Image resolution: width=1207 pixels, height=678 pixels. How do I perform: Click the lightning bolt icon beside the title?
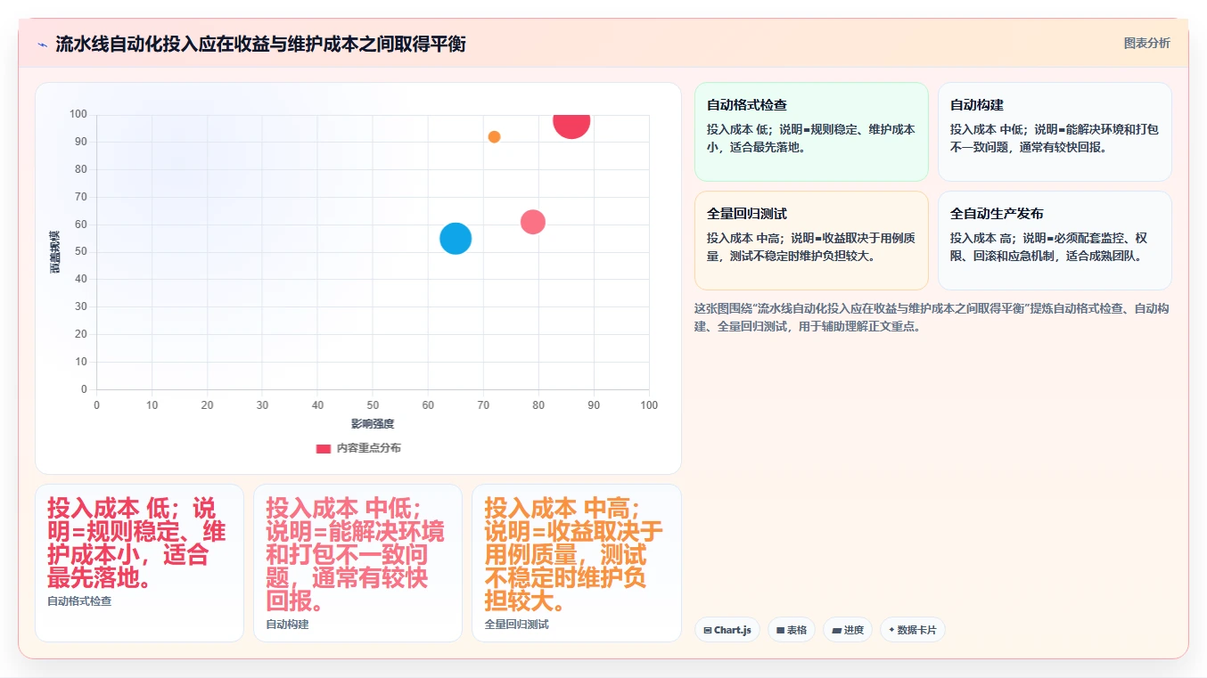(42, 45)
